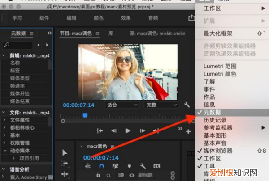Select the Ripple Edit tool

[65, 174]
